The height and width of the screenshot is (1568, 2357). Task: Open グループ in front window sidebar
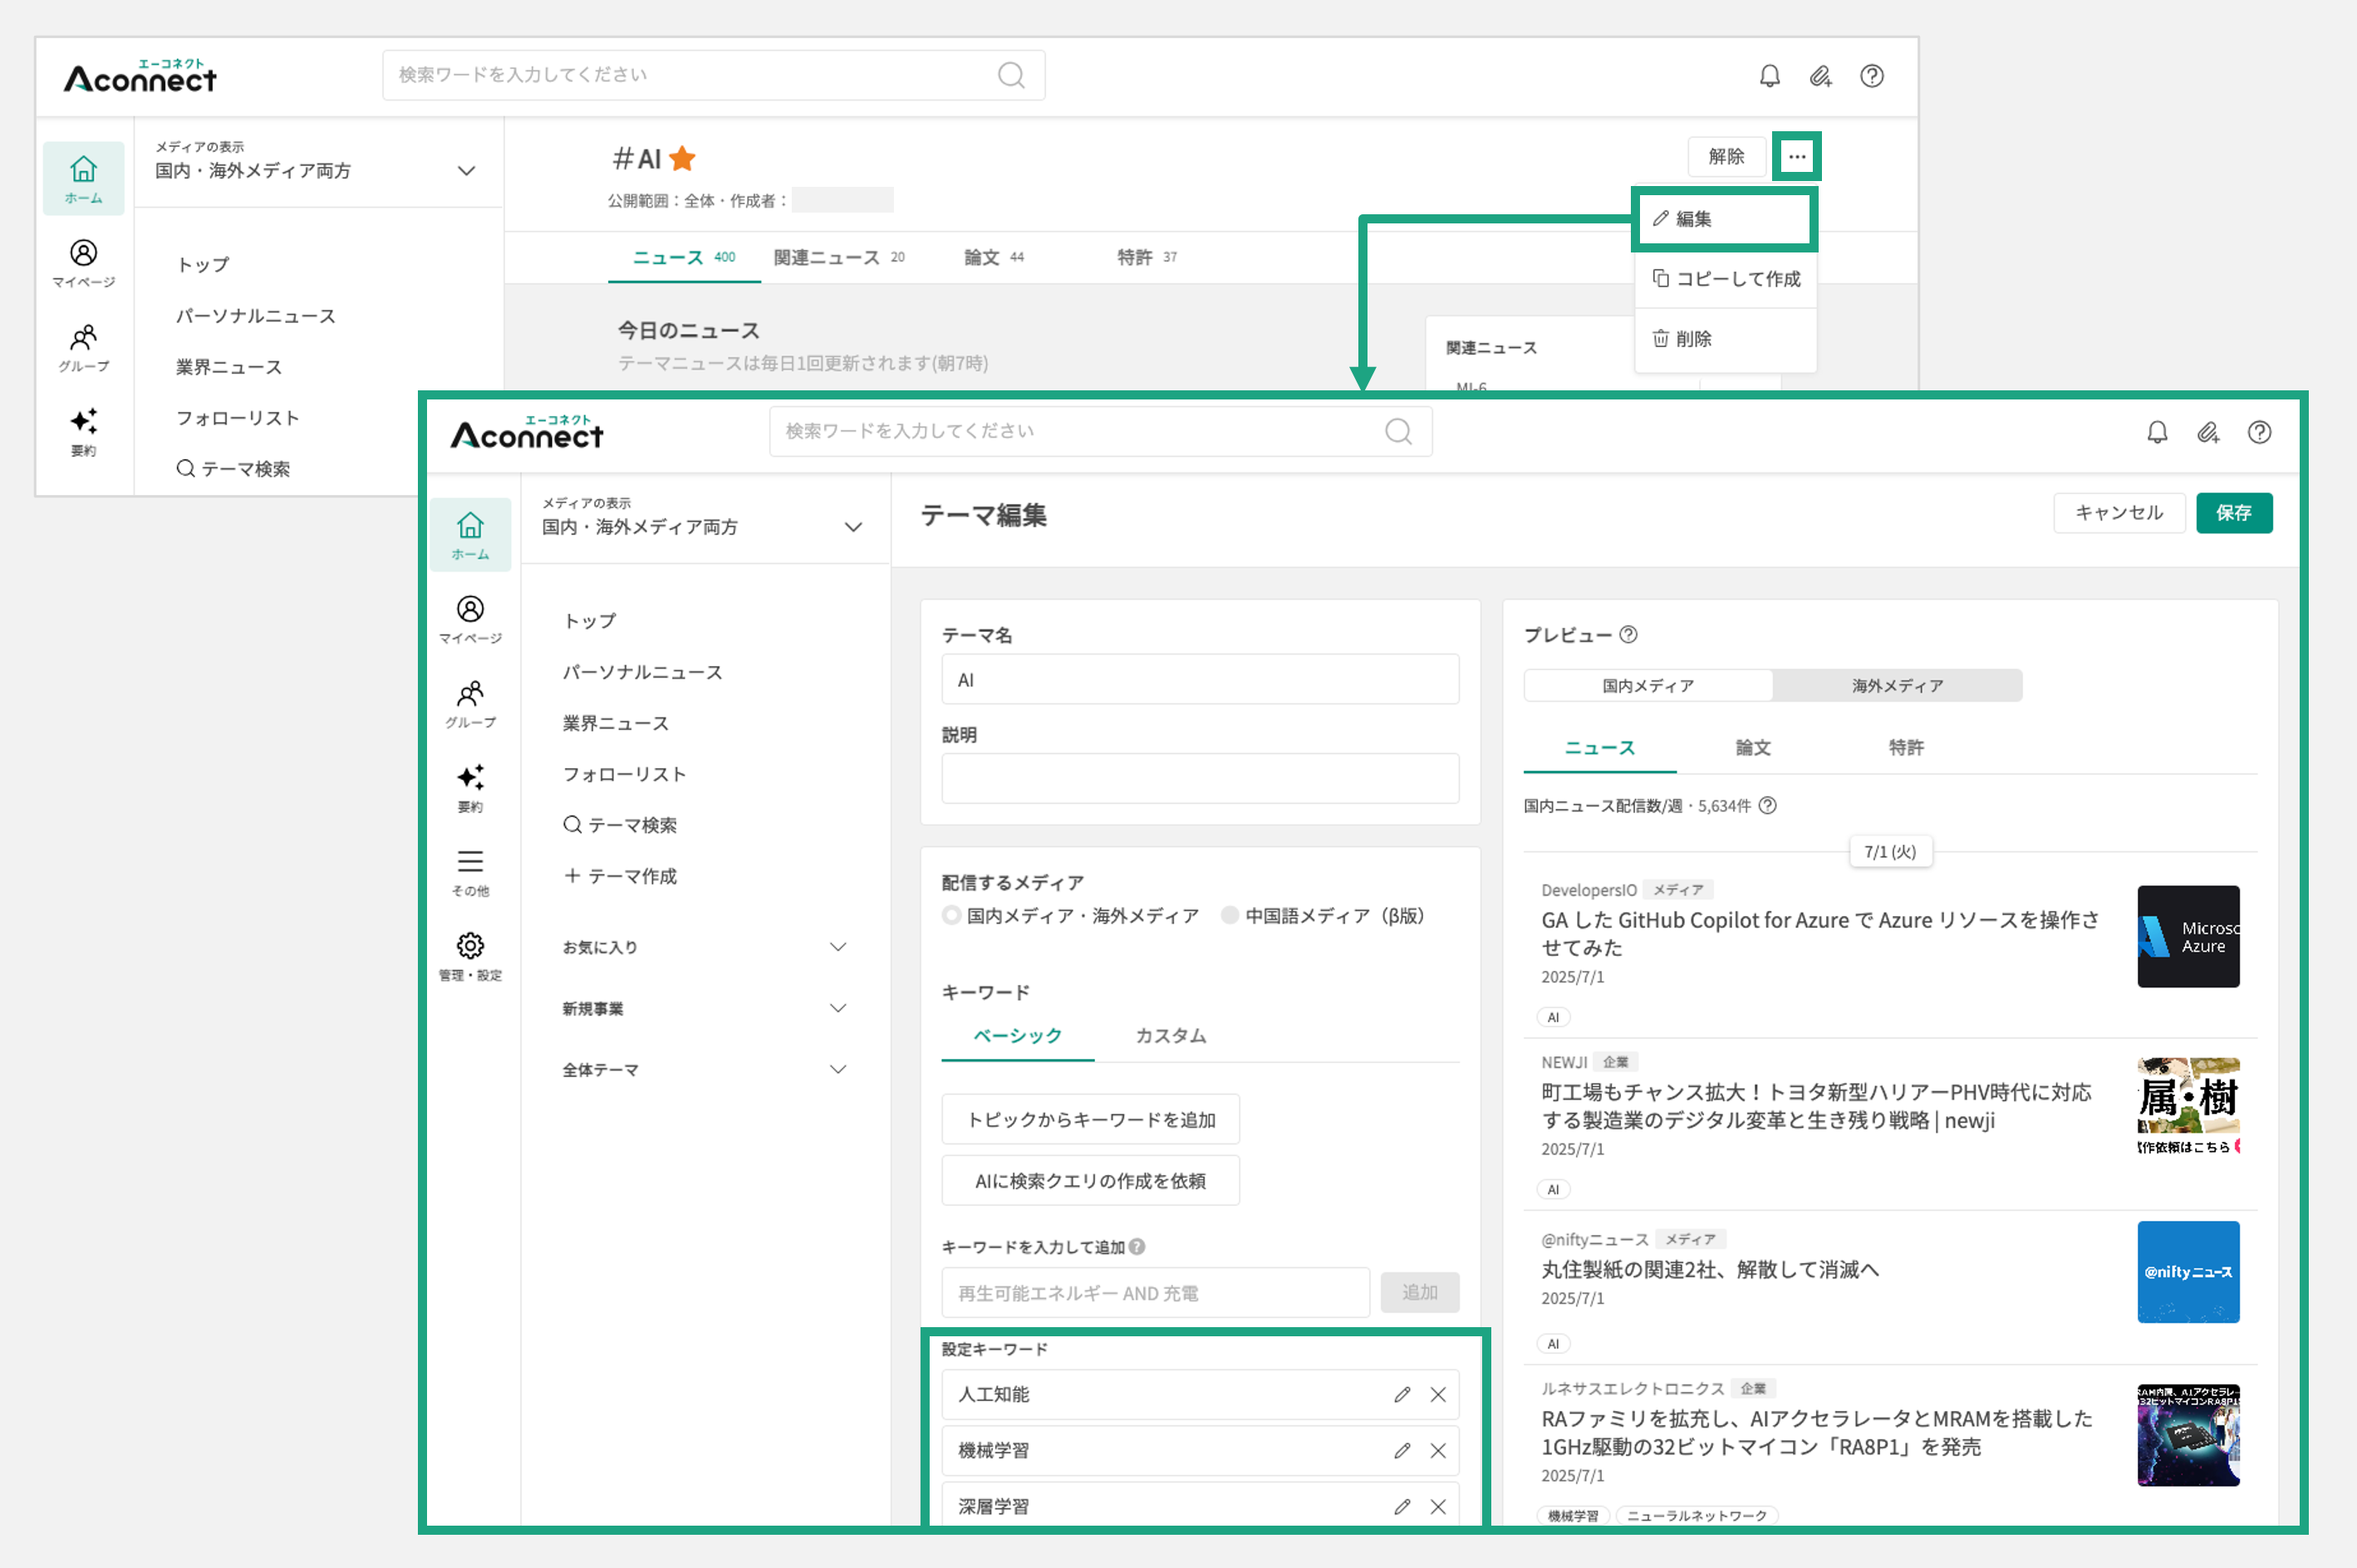470,704
